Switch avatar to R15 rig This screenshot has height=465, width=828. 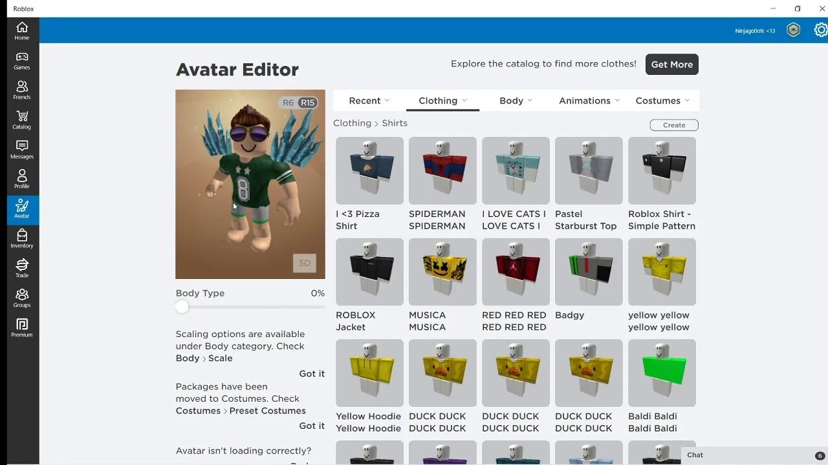coord(307,103)
